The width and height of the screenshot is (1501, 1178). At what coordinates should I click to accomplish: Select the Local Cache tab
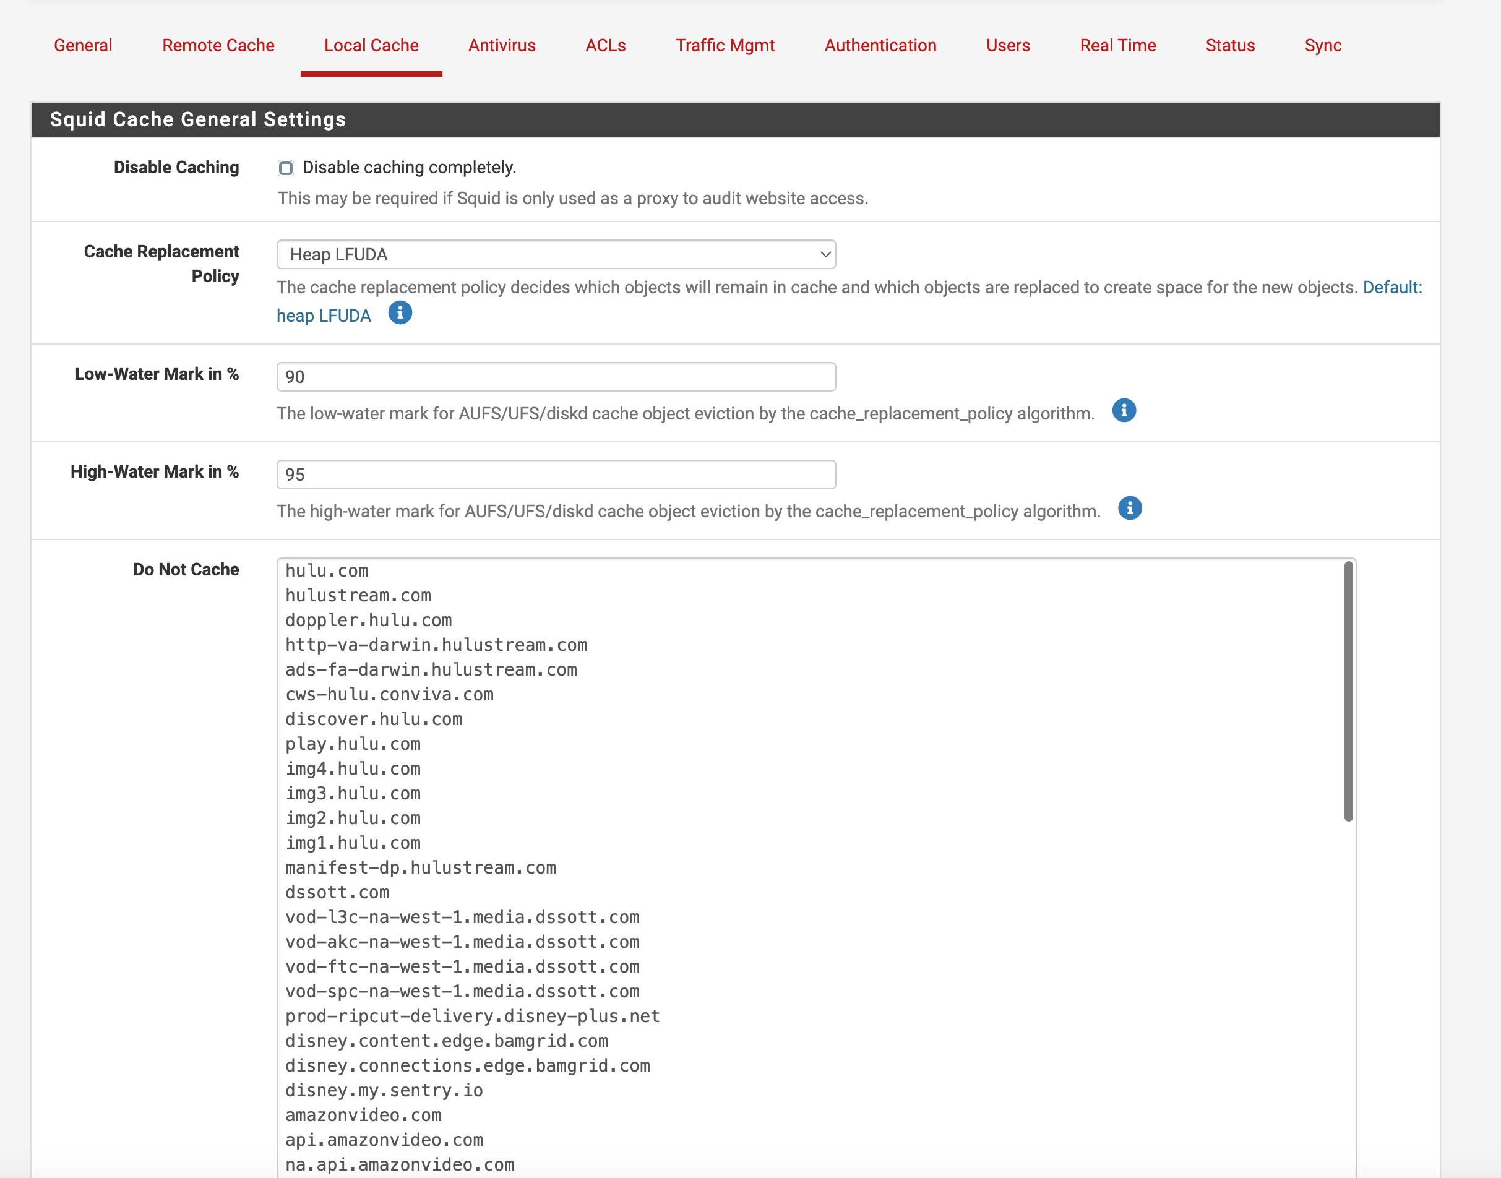coord(371,46)
